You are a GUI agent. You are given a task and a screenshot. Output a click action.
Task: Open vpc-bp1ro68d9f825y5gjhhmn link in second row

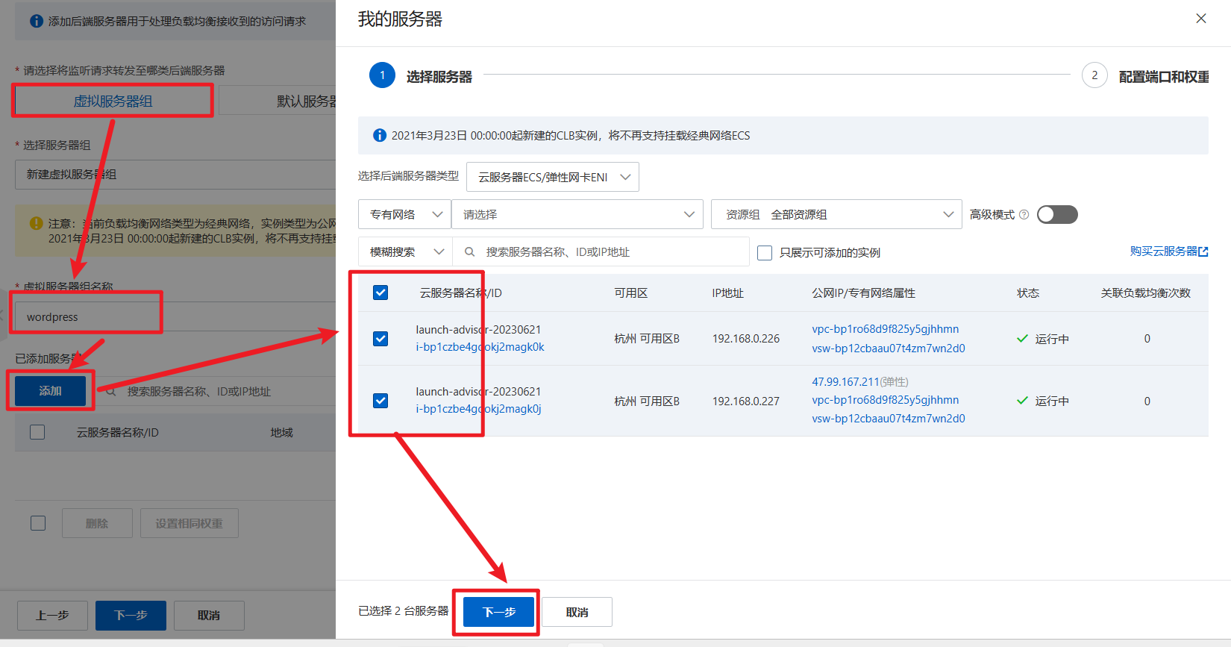[x=886, y=400]
